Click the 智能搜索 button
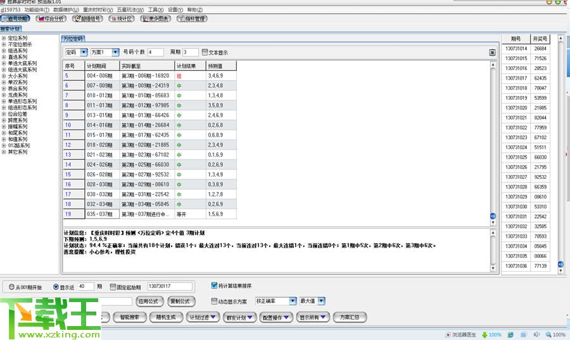Image resolution: width=570 pixels, height=340 pixels. point(130,317)
